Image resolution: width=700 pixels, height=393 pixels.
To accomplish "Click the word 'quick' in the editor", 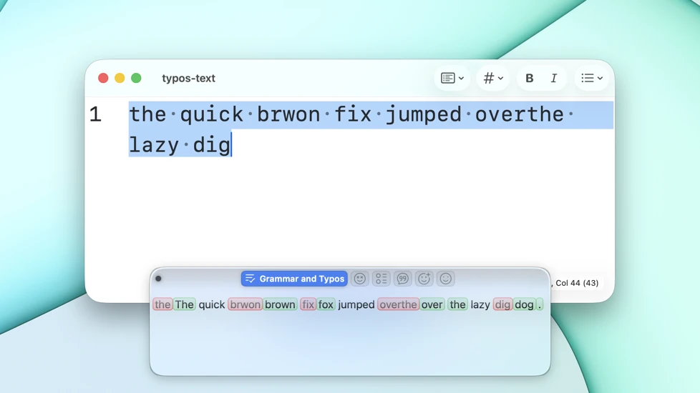I will [x=212, y=116].
